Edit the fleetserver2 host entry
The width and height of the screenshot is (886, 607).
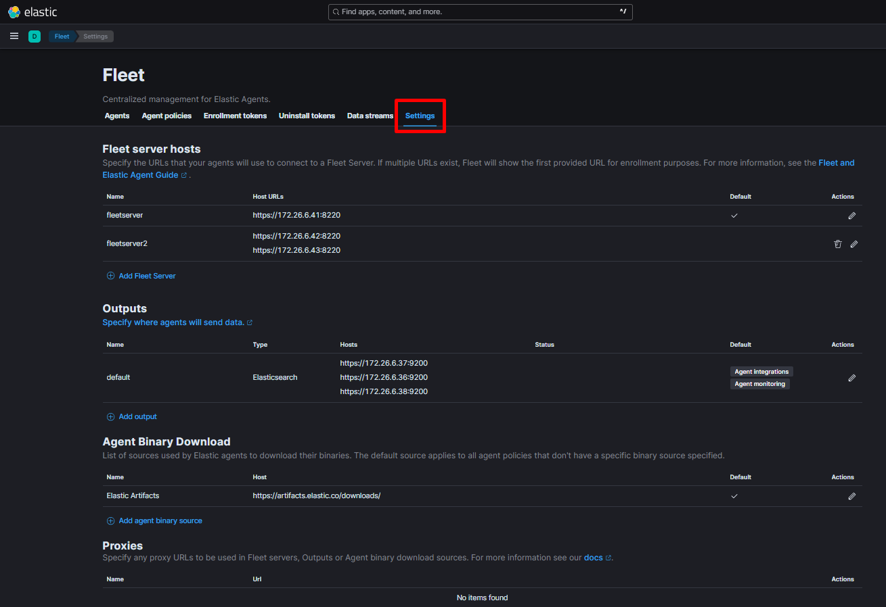(854, 244)
